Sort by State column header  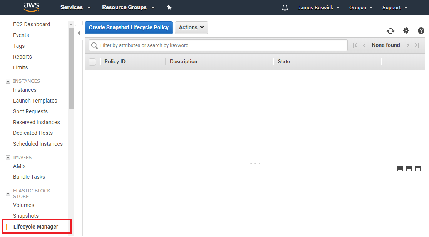pyautogui.click(x=284, y=62)
